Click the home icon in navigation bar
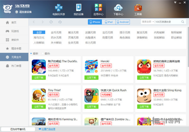 pyautogui.click(x=60, y=22)
